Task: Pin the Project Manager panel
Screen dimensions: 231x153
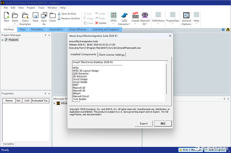Action: (45, 35)
